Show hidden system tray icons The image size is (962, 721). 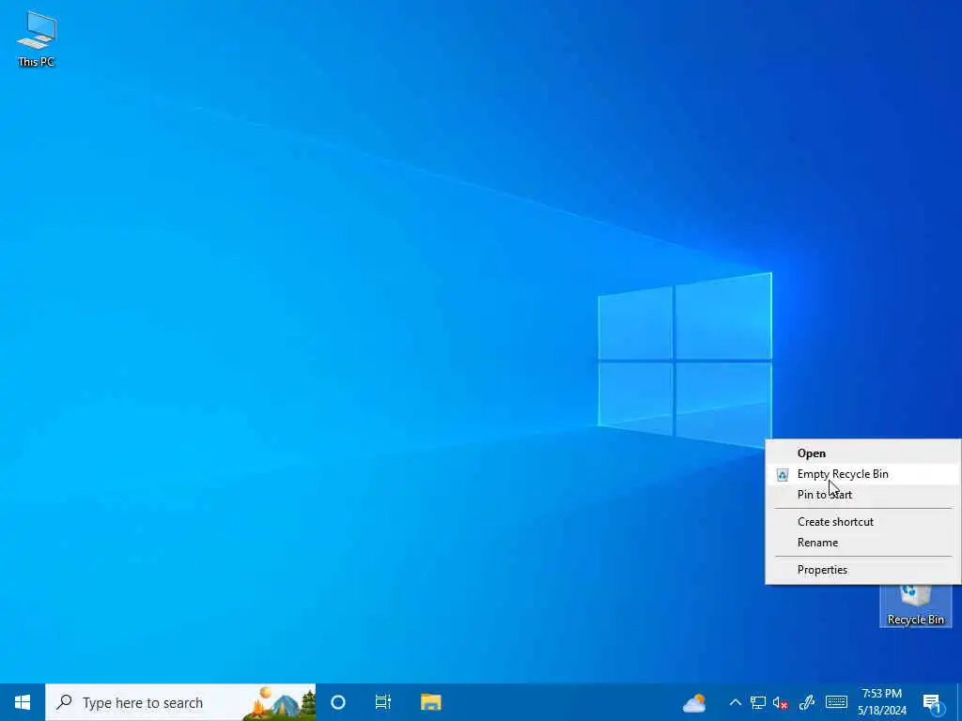pos(735,702)
